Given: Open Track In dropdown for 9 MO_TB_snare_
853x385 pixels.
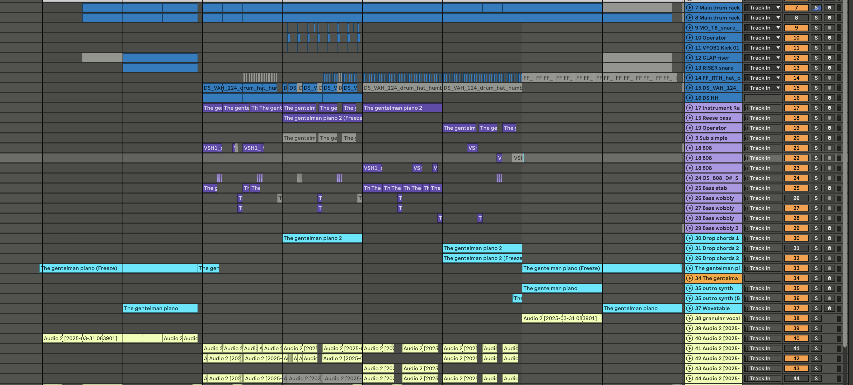Looking at the screenshot, I should pos(763,28).
